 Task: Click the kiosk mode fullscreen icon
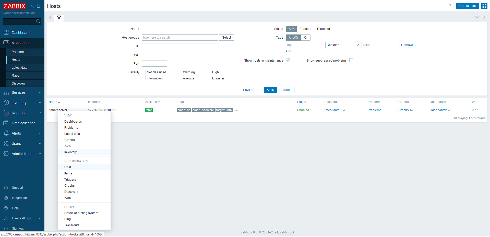(x=484, y=6)
